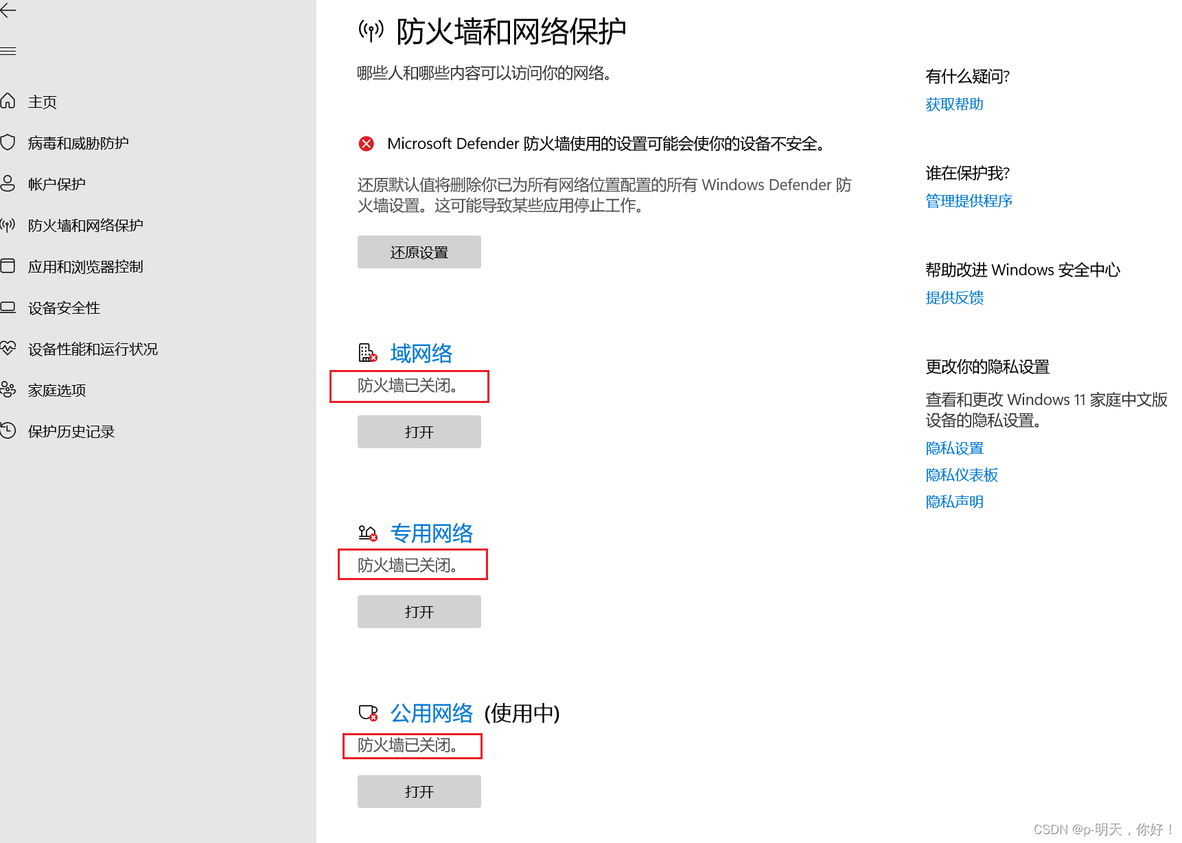Image resolution: width=1182 pixels, height=843 pixels.
Task: Click the 有什么疑问? heading
Action: [x=968, y=76]
